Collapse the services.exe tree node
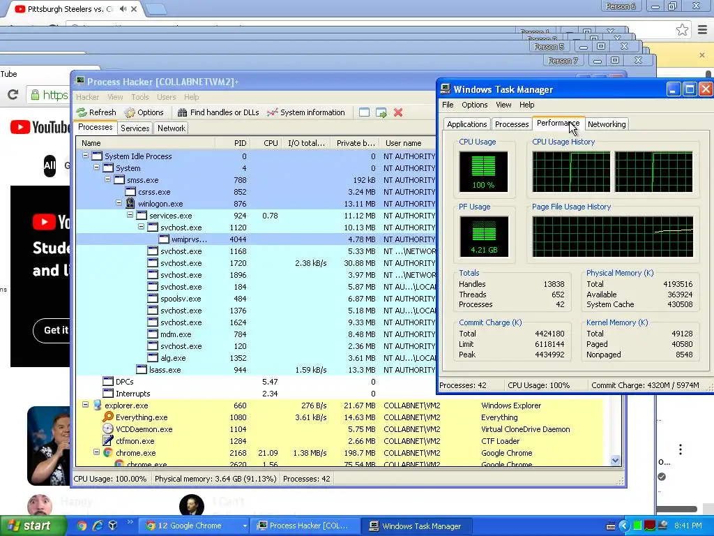Viewport: 714px width, 536px height. pyautogui.click(x=130, y=215)
